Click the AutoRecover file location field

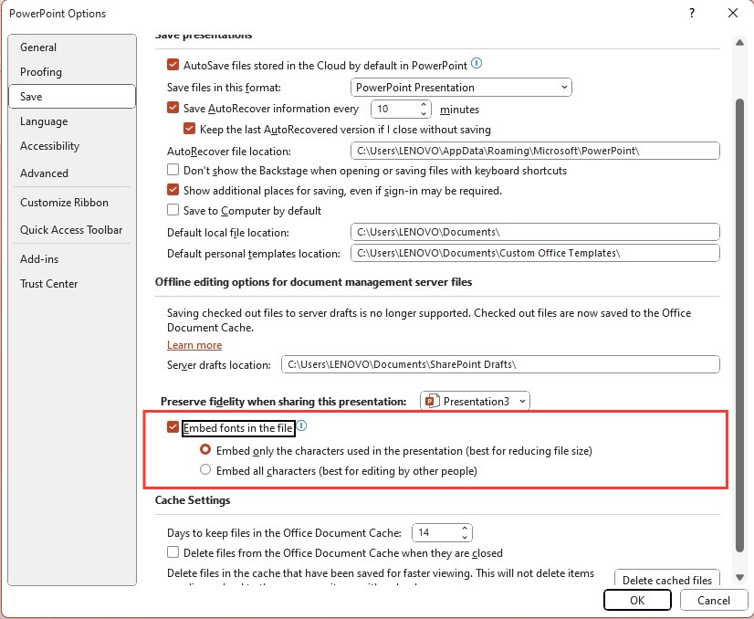(x=535, y=151)
